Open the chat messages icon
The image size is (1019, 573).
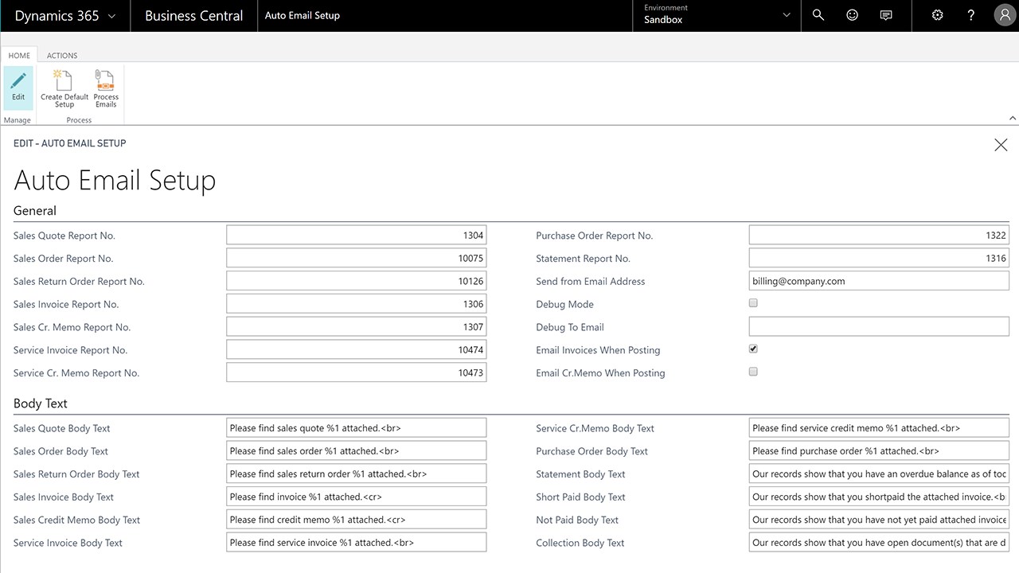click(886, 15)
